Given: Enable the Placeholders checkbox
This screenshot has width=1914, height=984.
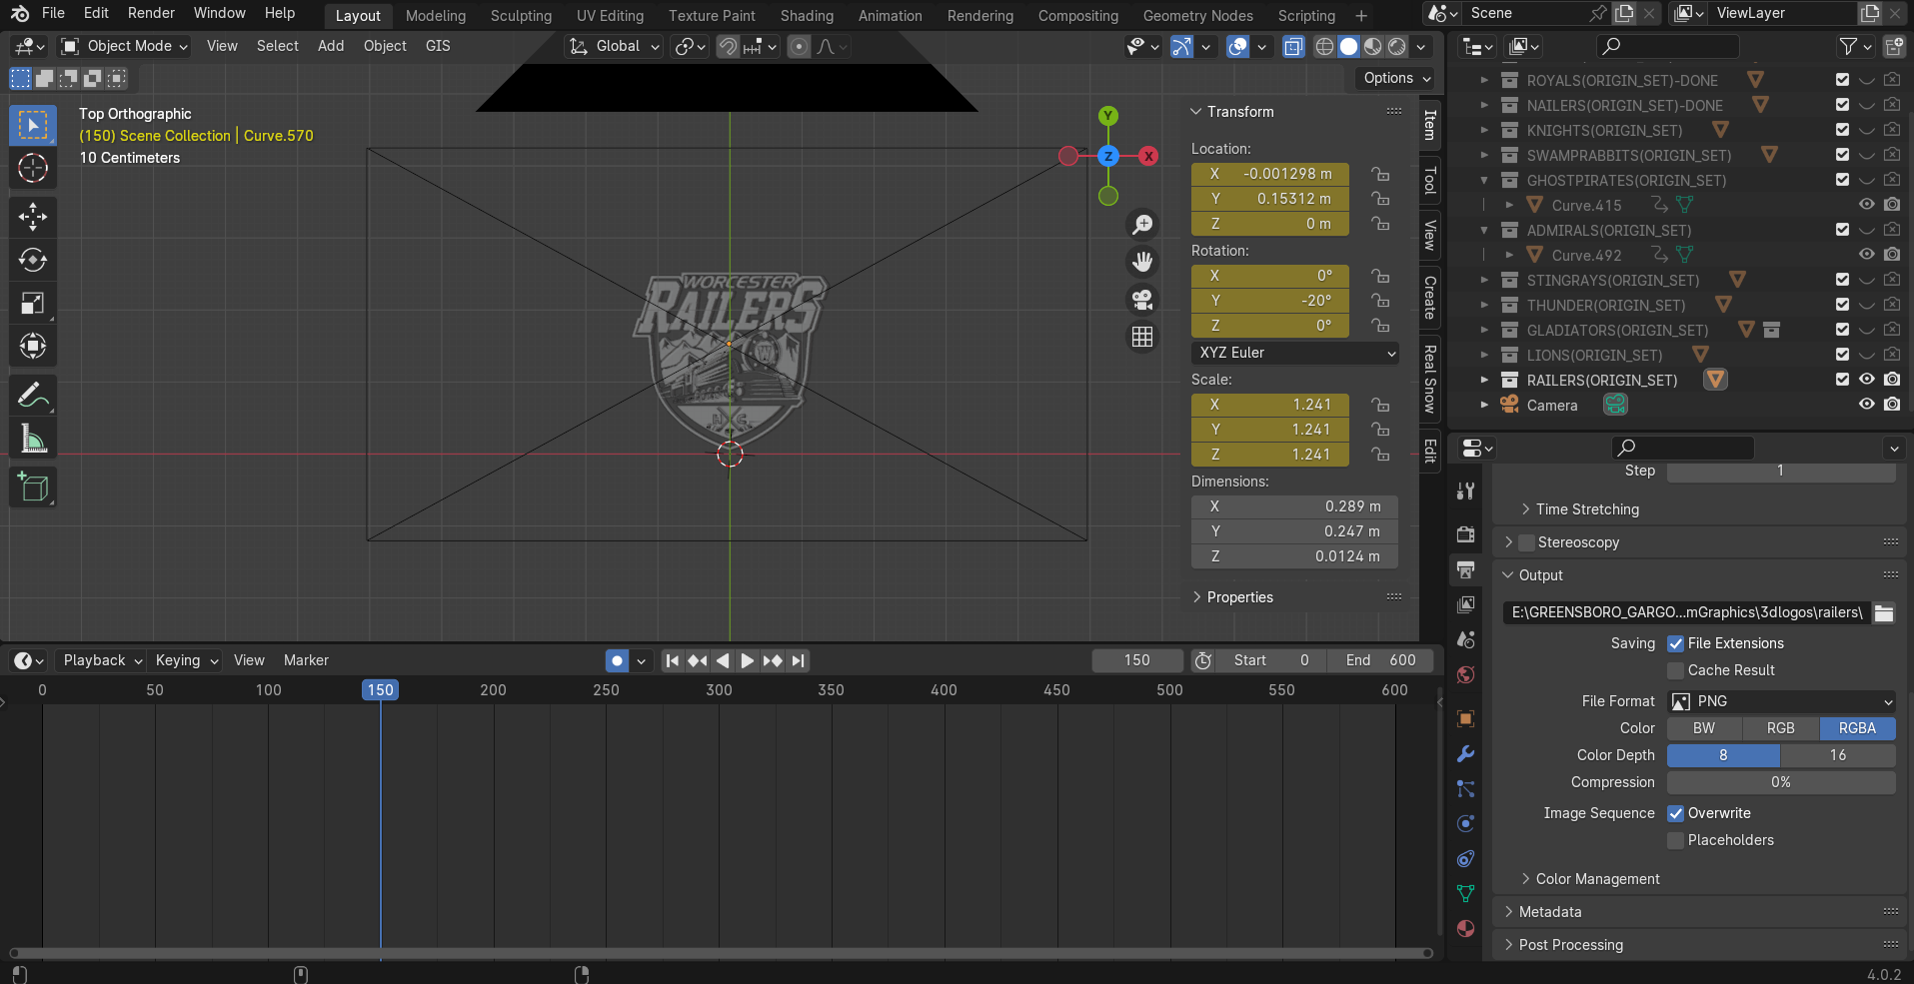Looking at the screenshot, I should 1676,840.
